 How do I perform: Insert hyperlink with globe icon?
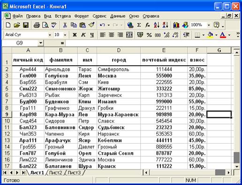[x=130, y=25]
